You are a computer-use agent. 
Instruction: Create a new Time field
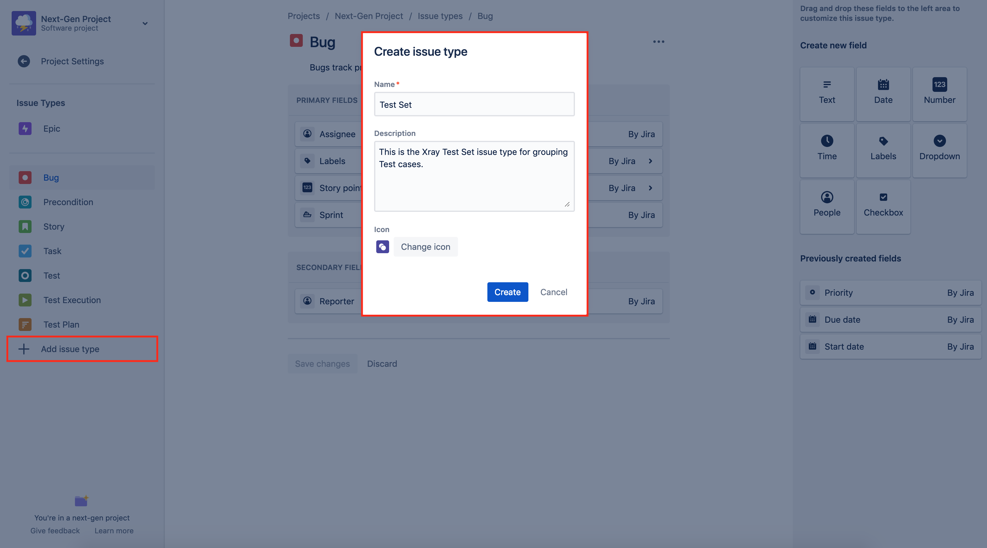[x=827, y=150]
